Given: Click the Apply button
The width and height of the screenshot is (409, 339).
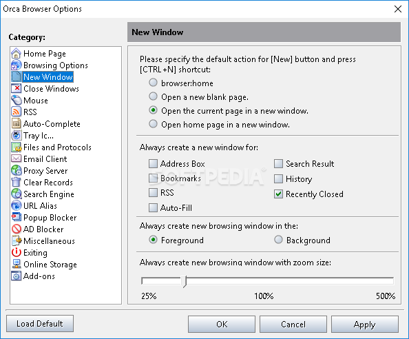Looking at the screenshot, I should pyautogui.click(x=365, y=324).
